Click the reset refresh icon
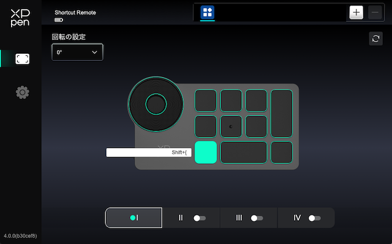The height and width of the screenshot is (244, 392). [x=375, y=39]
